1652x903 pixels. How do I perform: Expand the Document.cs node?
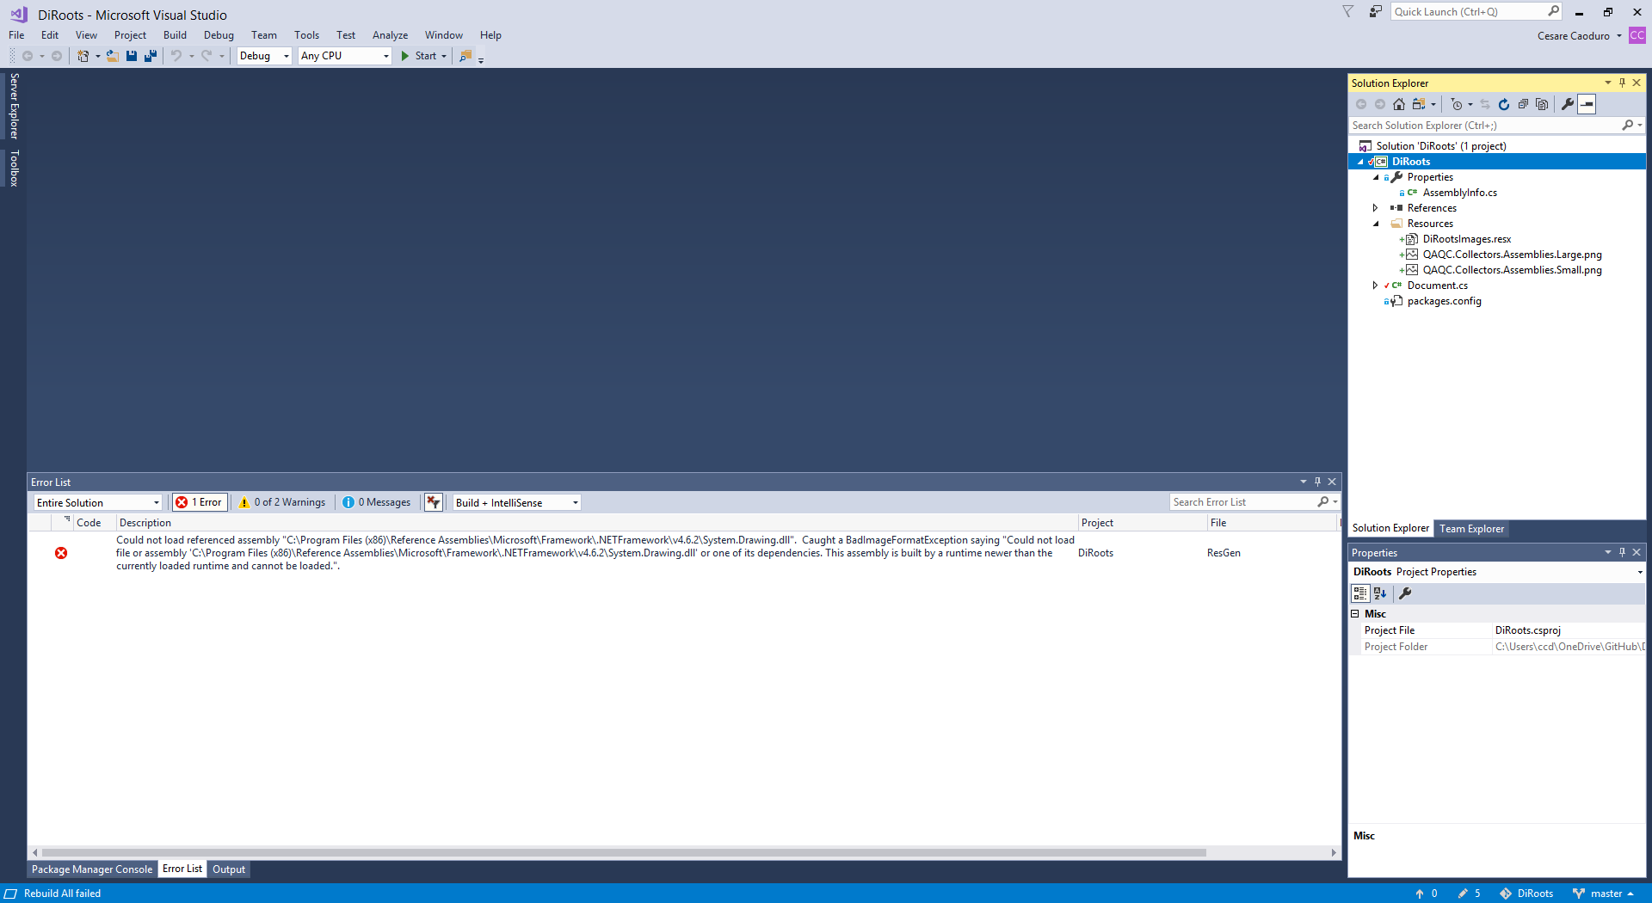[x=1376, y=286]
